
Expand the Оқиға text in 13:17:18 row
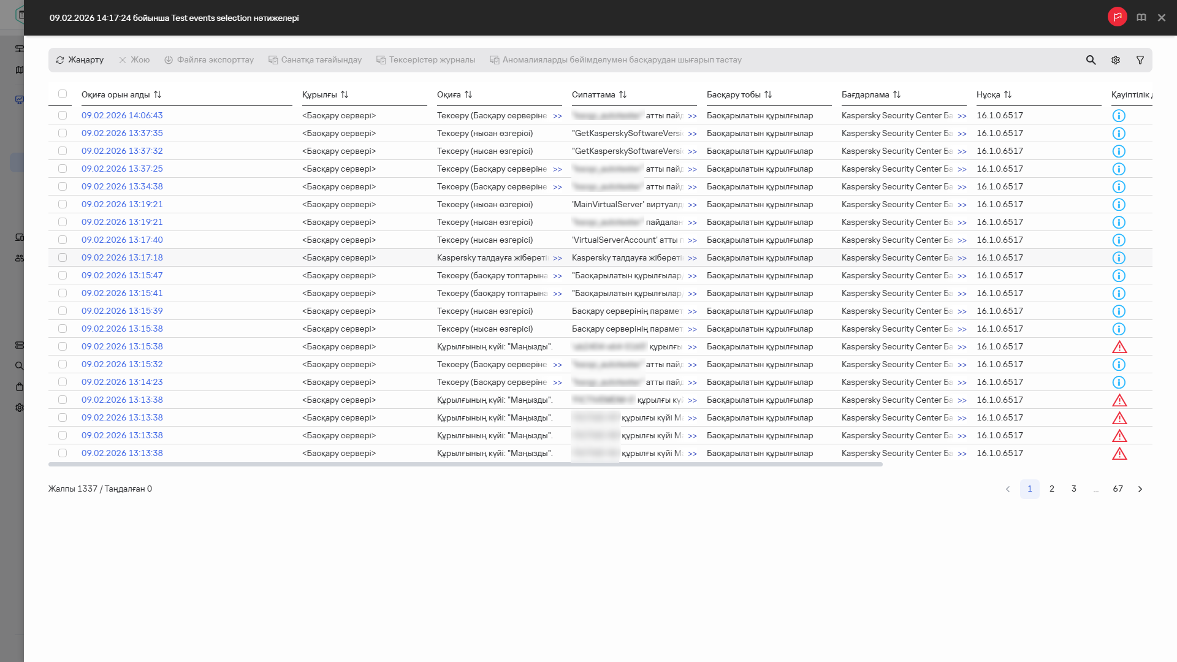(557, 258)
